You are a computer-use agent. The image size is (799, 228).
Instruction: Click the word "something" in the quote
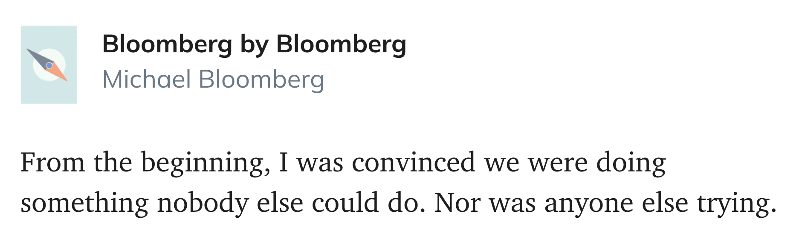[84, 203]
